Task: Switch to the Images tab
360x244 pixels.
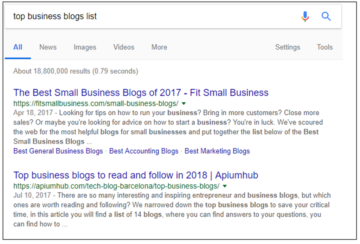Action: pyautogui.click(x=84, y=47)
